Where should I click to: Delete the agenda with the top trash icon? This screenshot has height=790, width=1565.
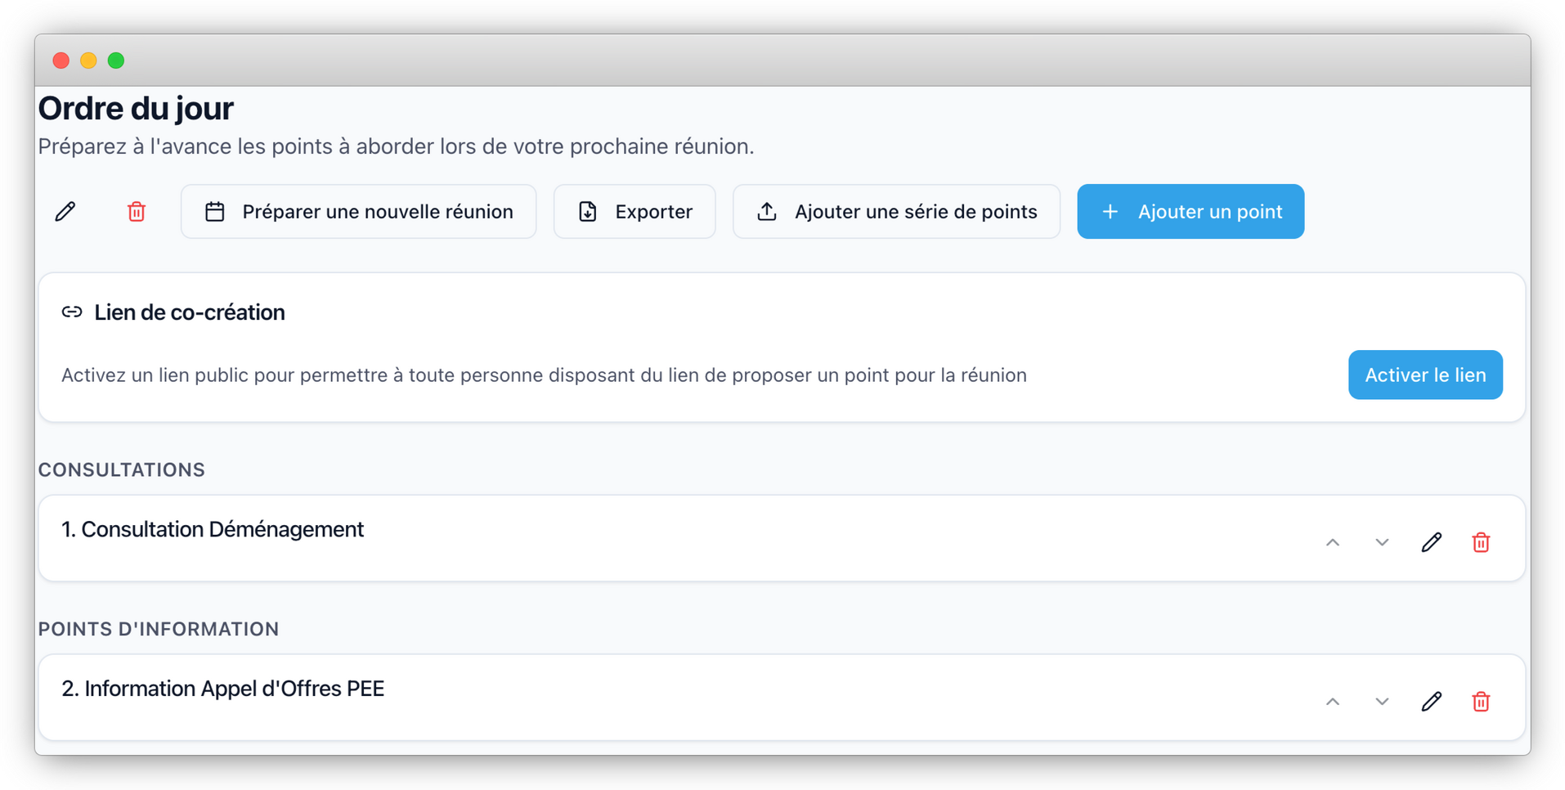(137, 212)
